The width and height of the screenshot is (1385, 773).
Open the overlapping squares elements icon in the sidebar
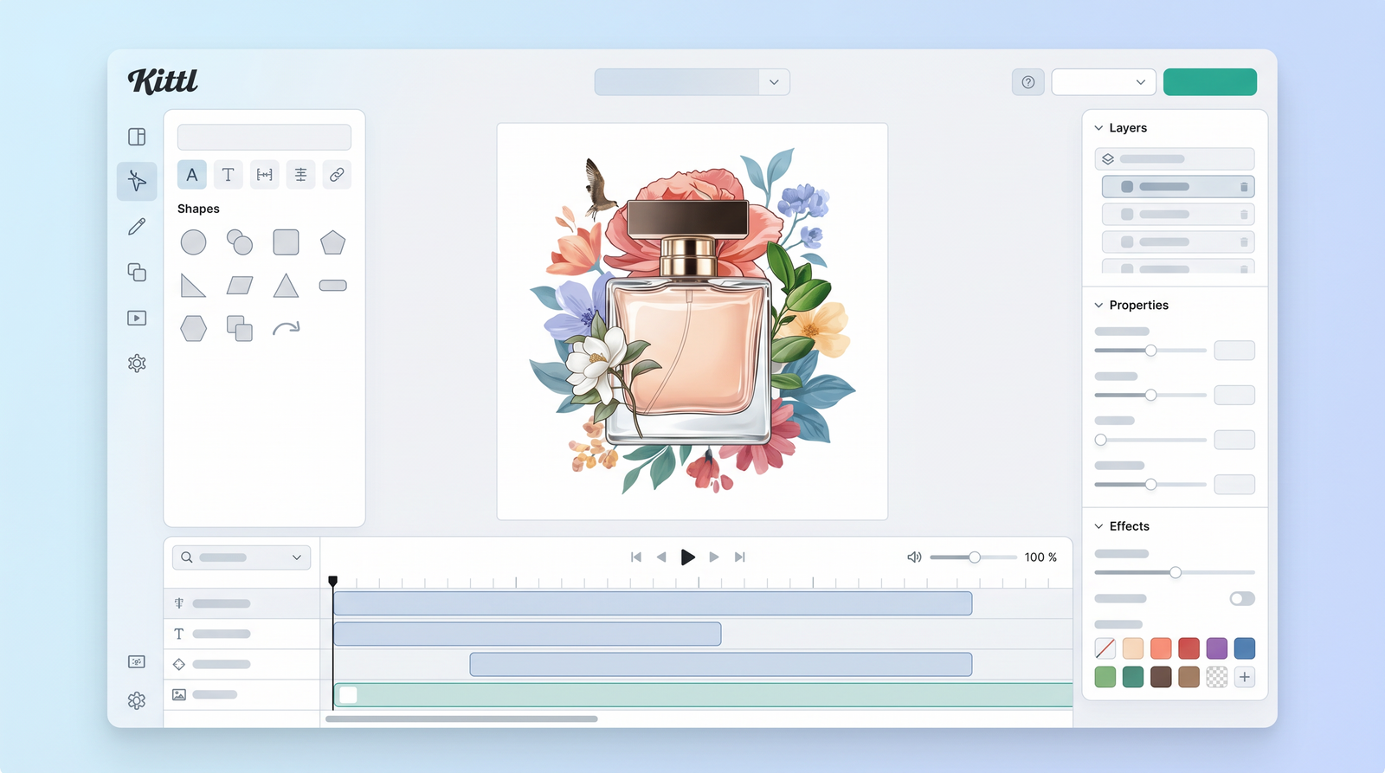(x=137, y=272)
